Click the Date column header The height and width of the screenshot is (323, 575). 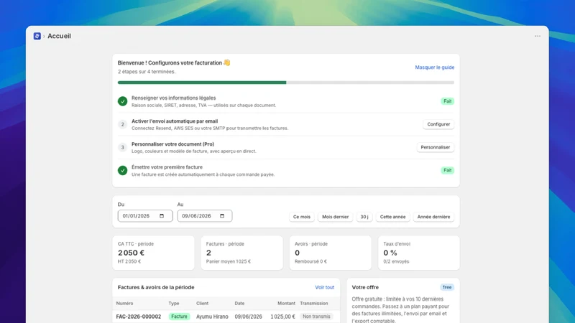click(x=239, y=303)
